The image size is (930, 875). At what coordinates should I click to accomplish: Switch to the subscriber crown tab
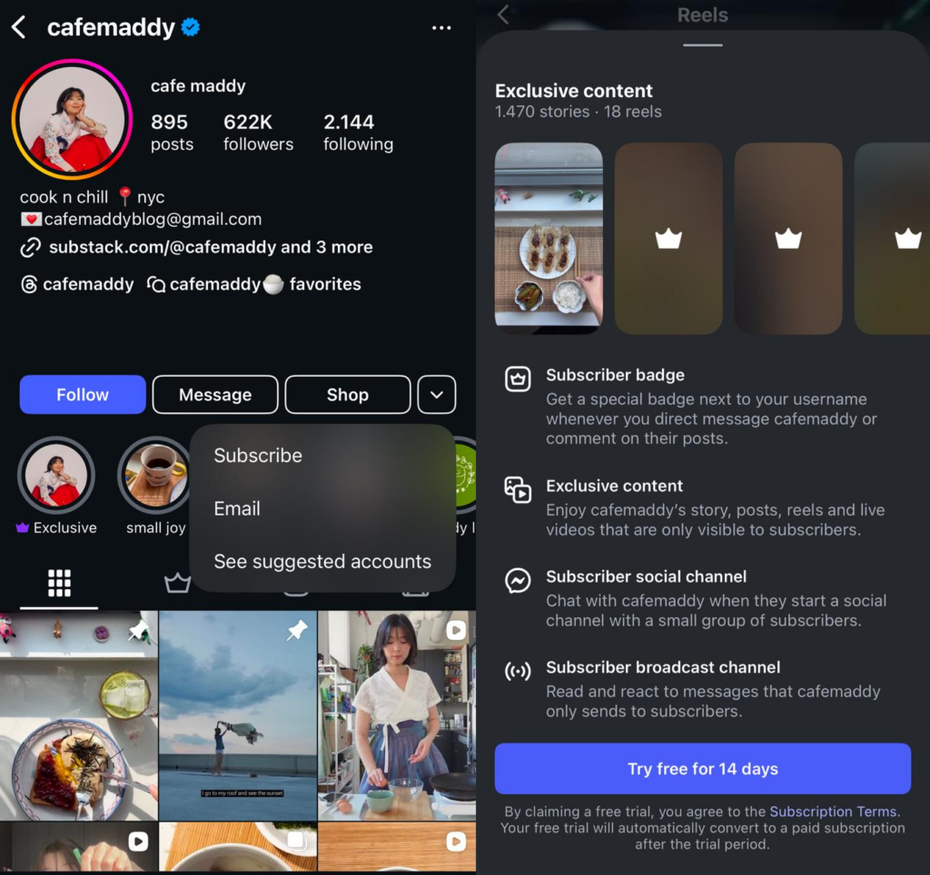pos(177,584)
